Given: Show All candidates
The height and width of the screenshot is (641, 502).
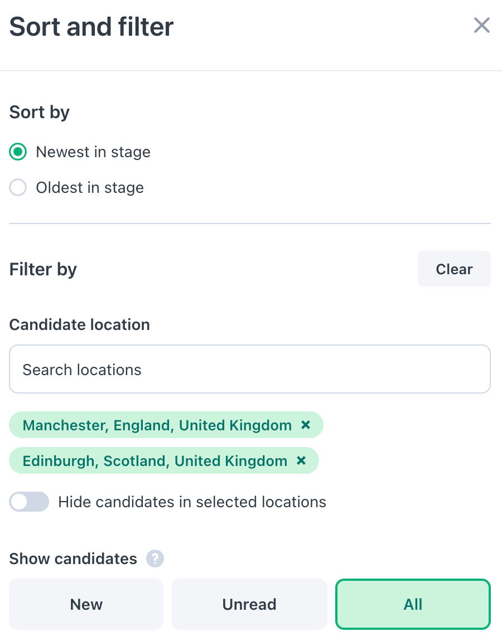Looking at the screenshot, I should click(413, 605).
